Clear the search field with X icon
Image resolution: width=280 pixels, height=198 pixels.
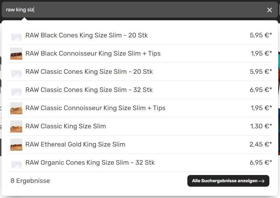coord(269,10)
